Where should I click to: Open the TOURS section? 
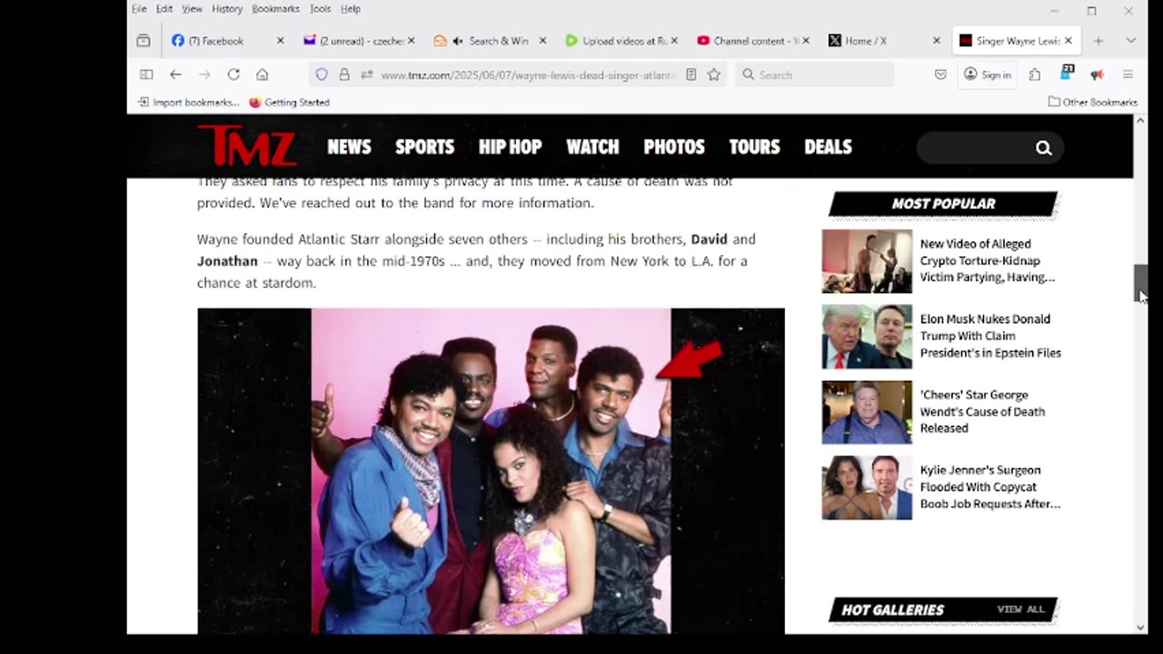(x=754, y=147)
